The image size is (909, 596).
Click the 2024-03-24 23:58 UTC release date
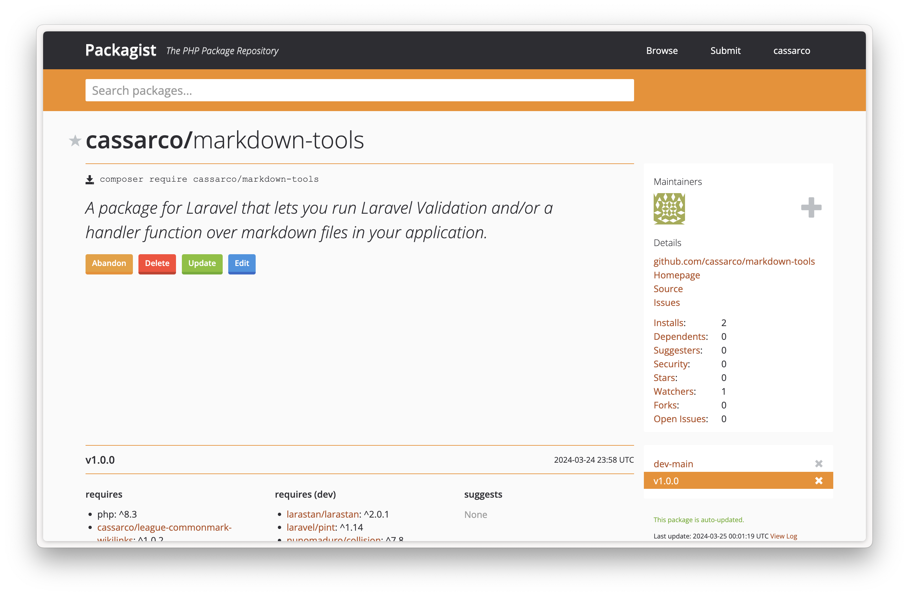(594, 460)
